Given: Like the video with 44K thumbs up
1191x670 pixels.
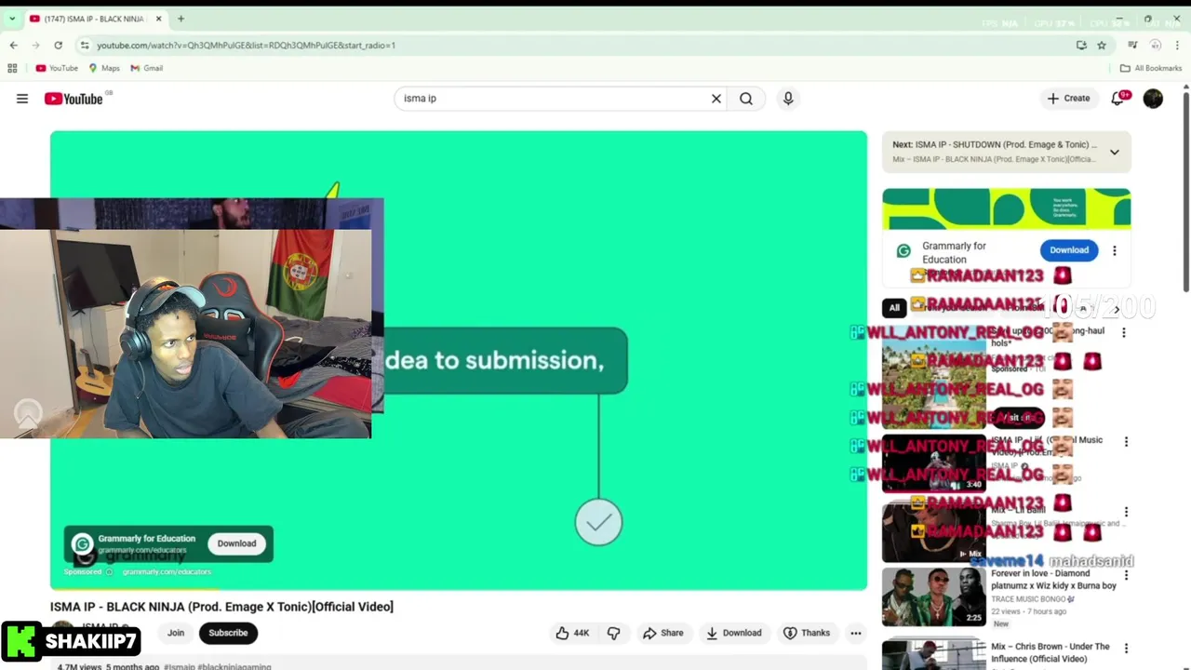Looking at the screenshot, I should pyautogui.click(x=572, y=633).
